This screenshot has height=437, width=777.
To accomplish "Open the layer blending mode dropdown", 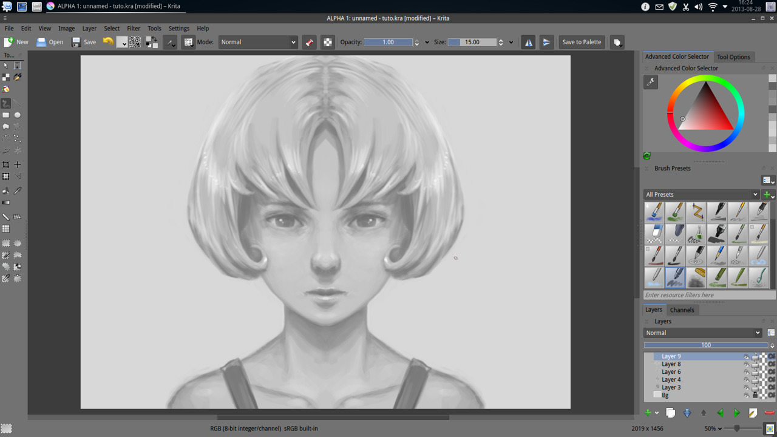I will coord(702,333).
